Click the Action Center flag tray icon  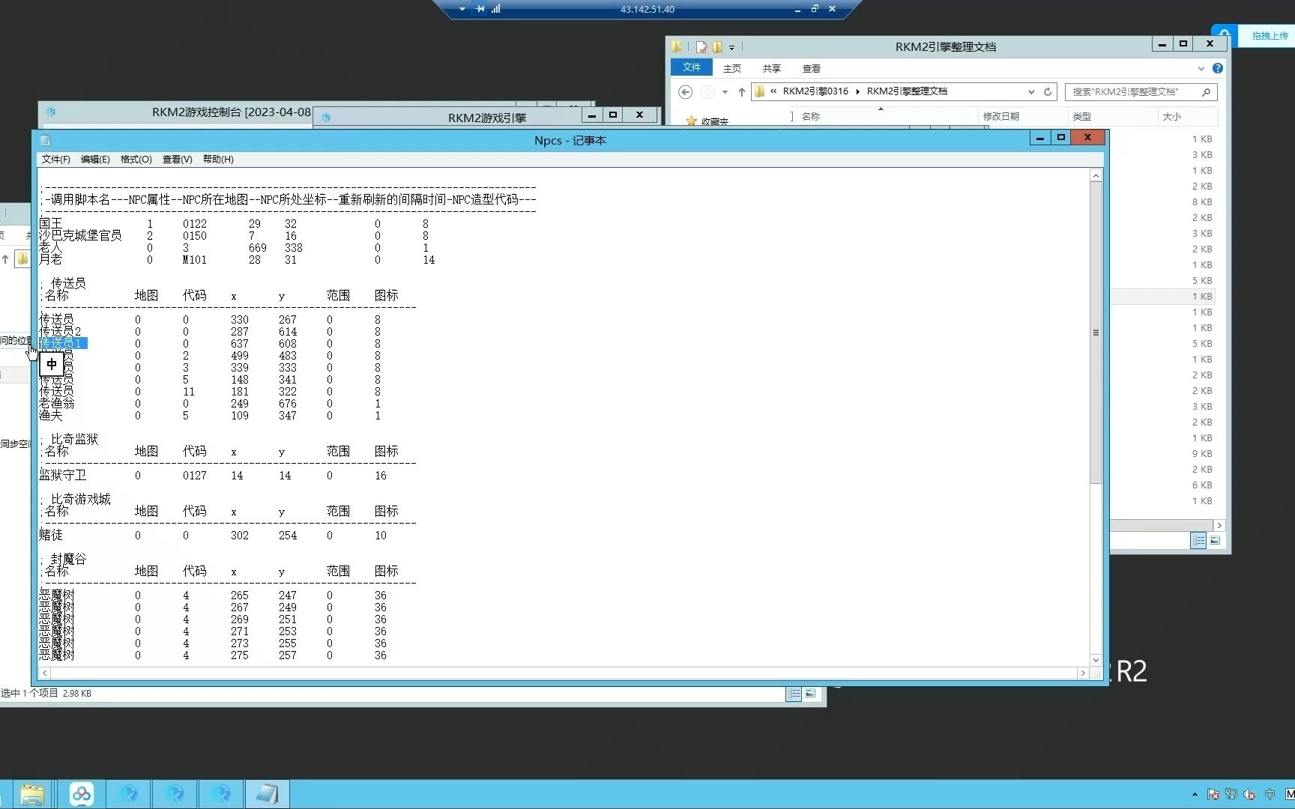[1213, 794]
